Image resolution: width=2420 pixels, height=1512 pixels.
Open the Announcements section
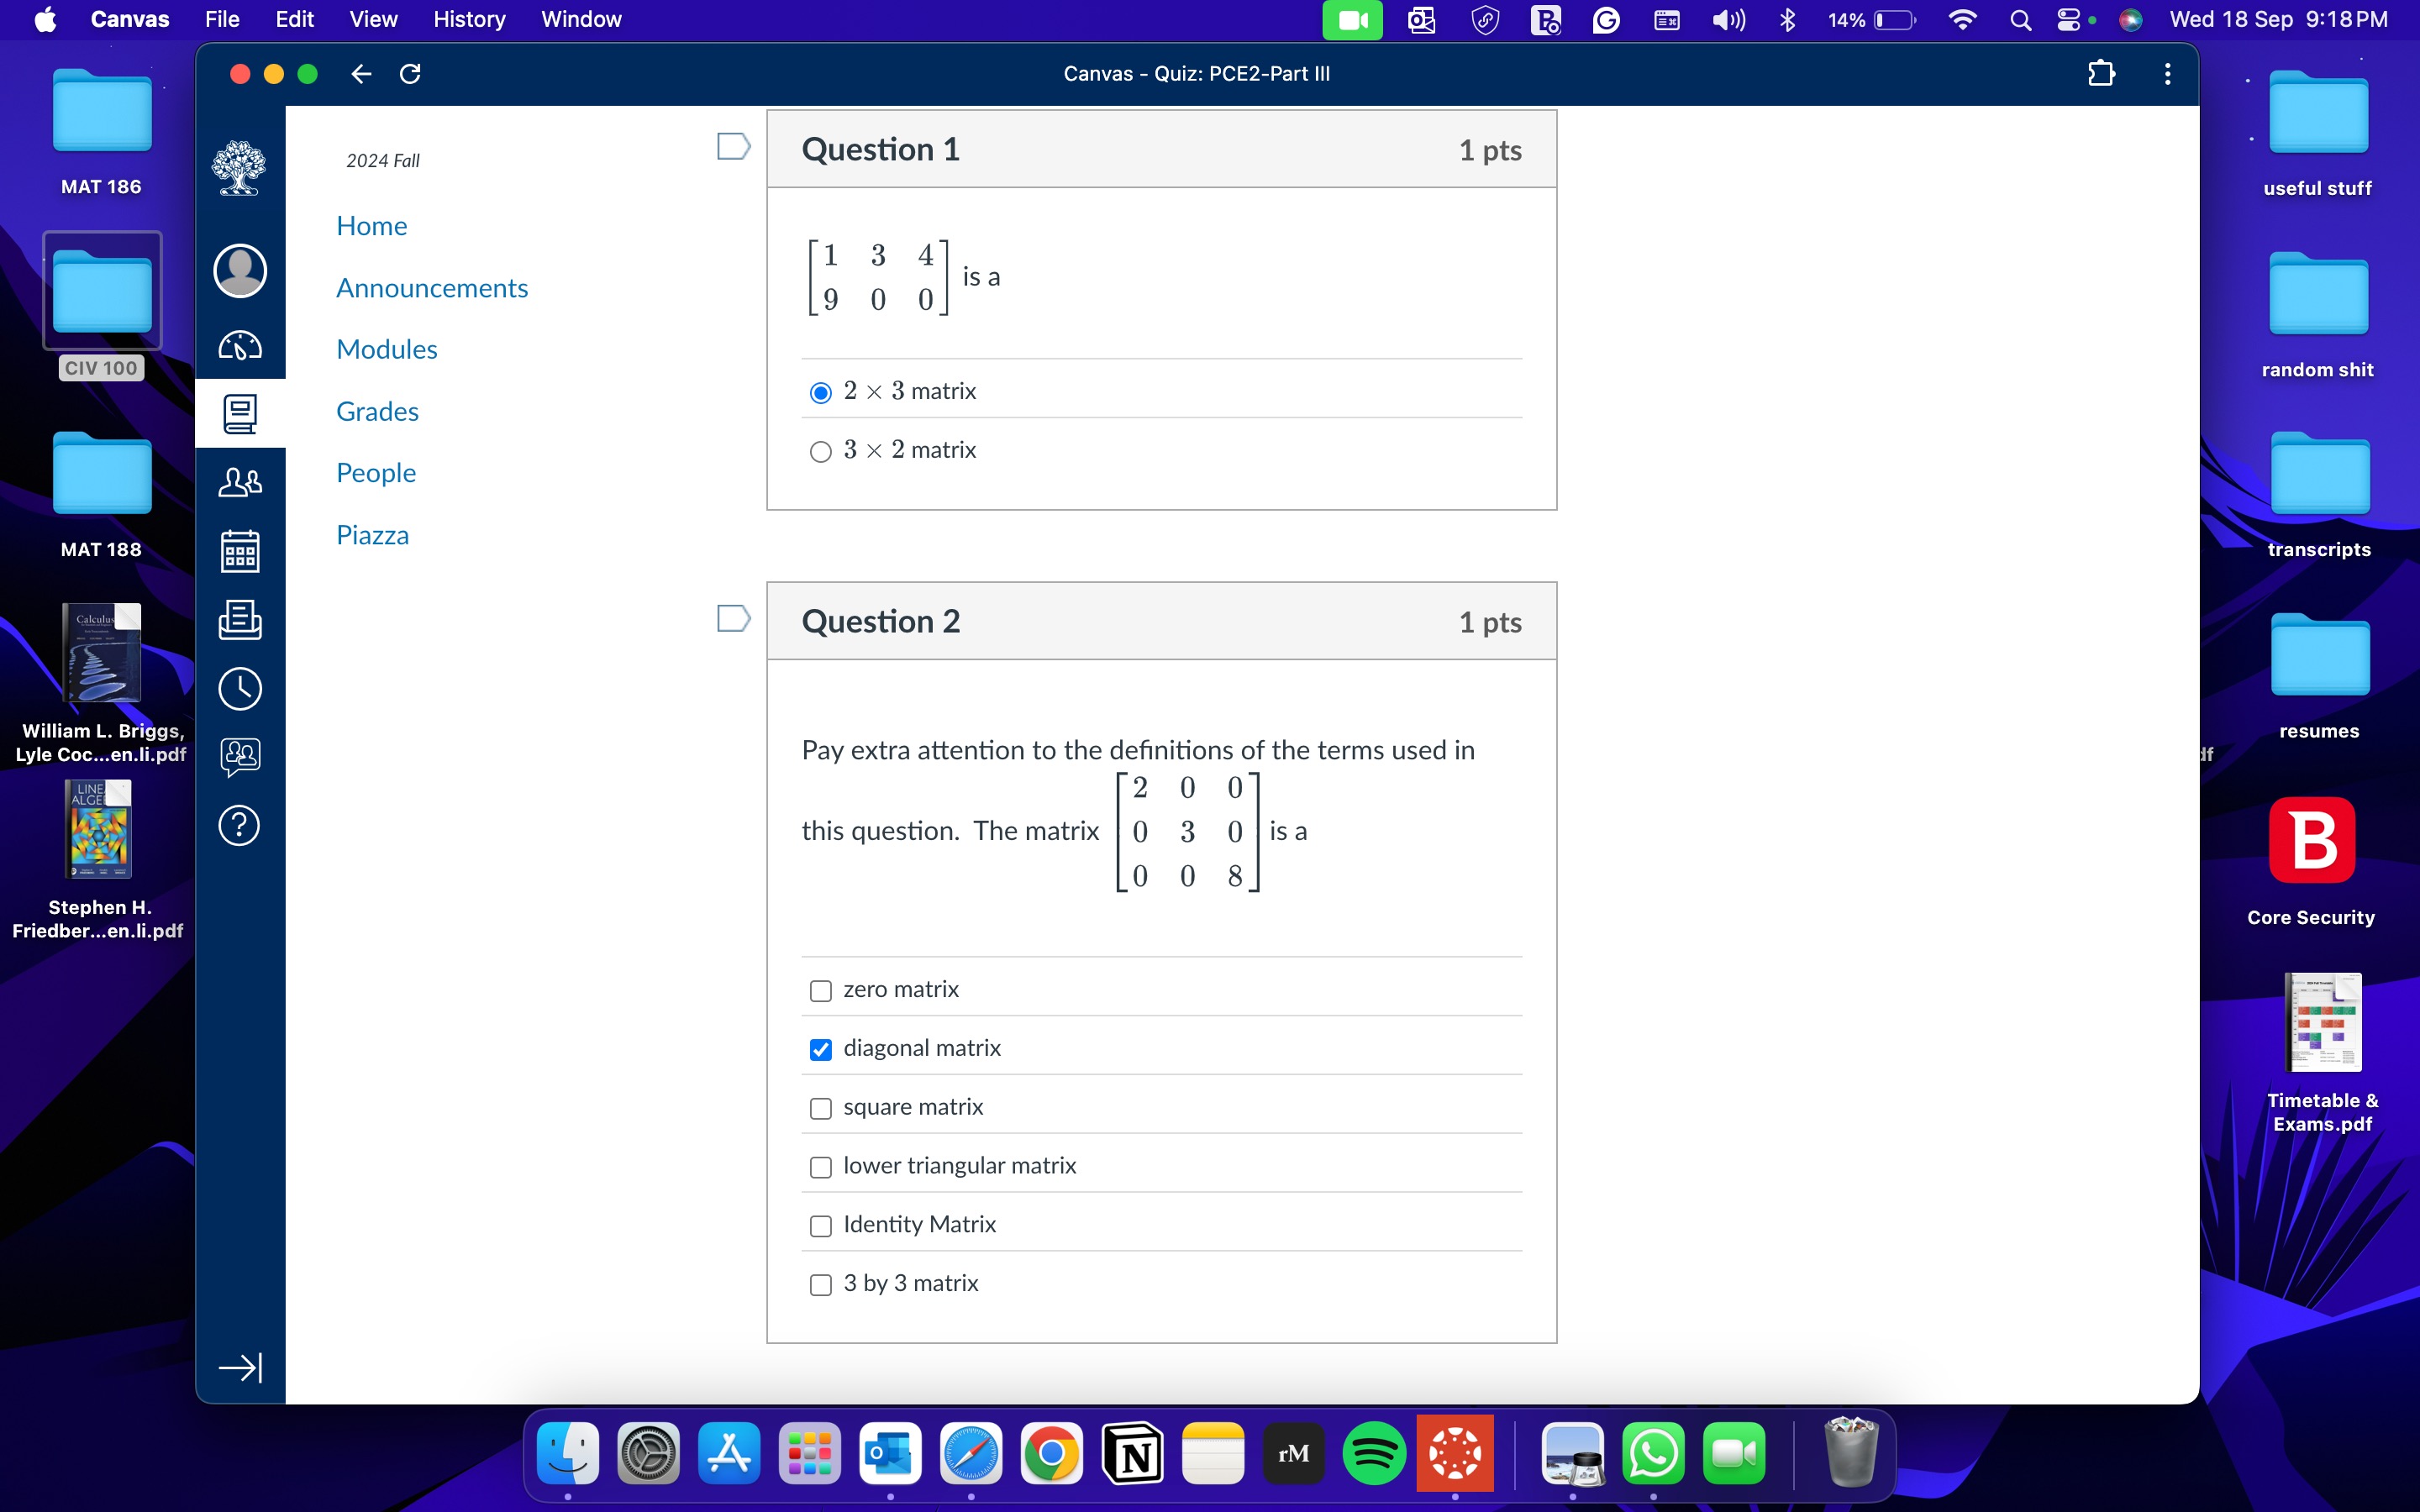(432, 287)
